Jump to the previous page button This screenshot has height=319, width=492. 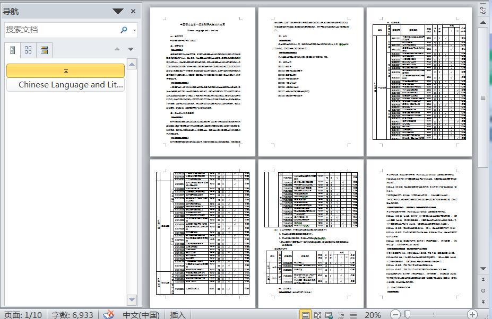[483, 279]
